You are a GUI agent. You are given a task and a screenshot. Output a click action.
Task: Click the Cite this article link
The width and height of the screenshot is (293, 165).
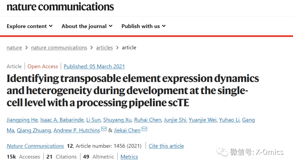tap(166, 146)
